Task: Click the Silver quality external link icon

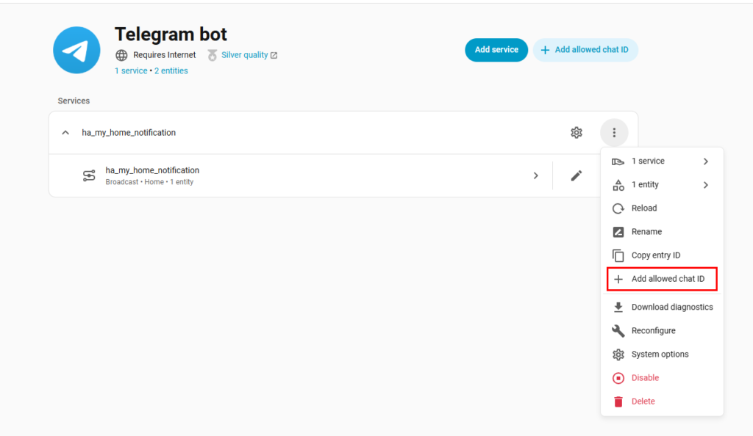Action: (x=274, y=55)
